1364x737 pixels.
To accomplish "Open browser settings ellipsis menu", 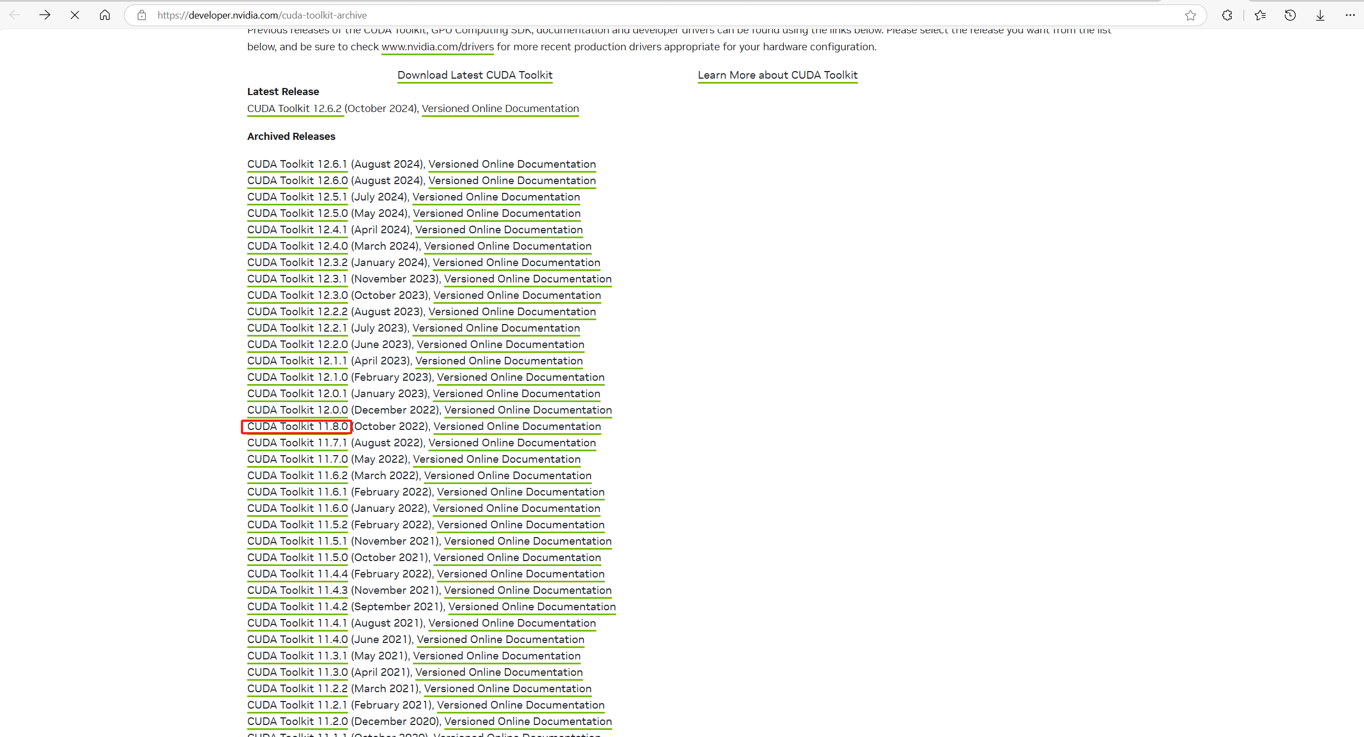I will pos(1350,15).
